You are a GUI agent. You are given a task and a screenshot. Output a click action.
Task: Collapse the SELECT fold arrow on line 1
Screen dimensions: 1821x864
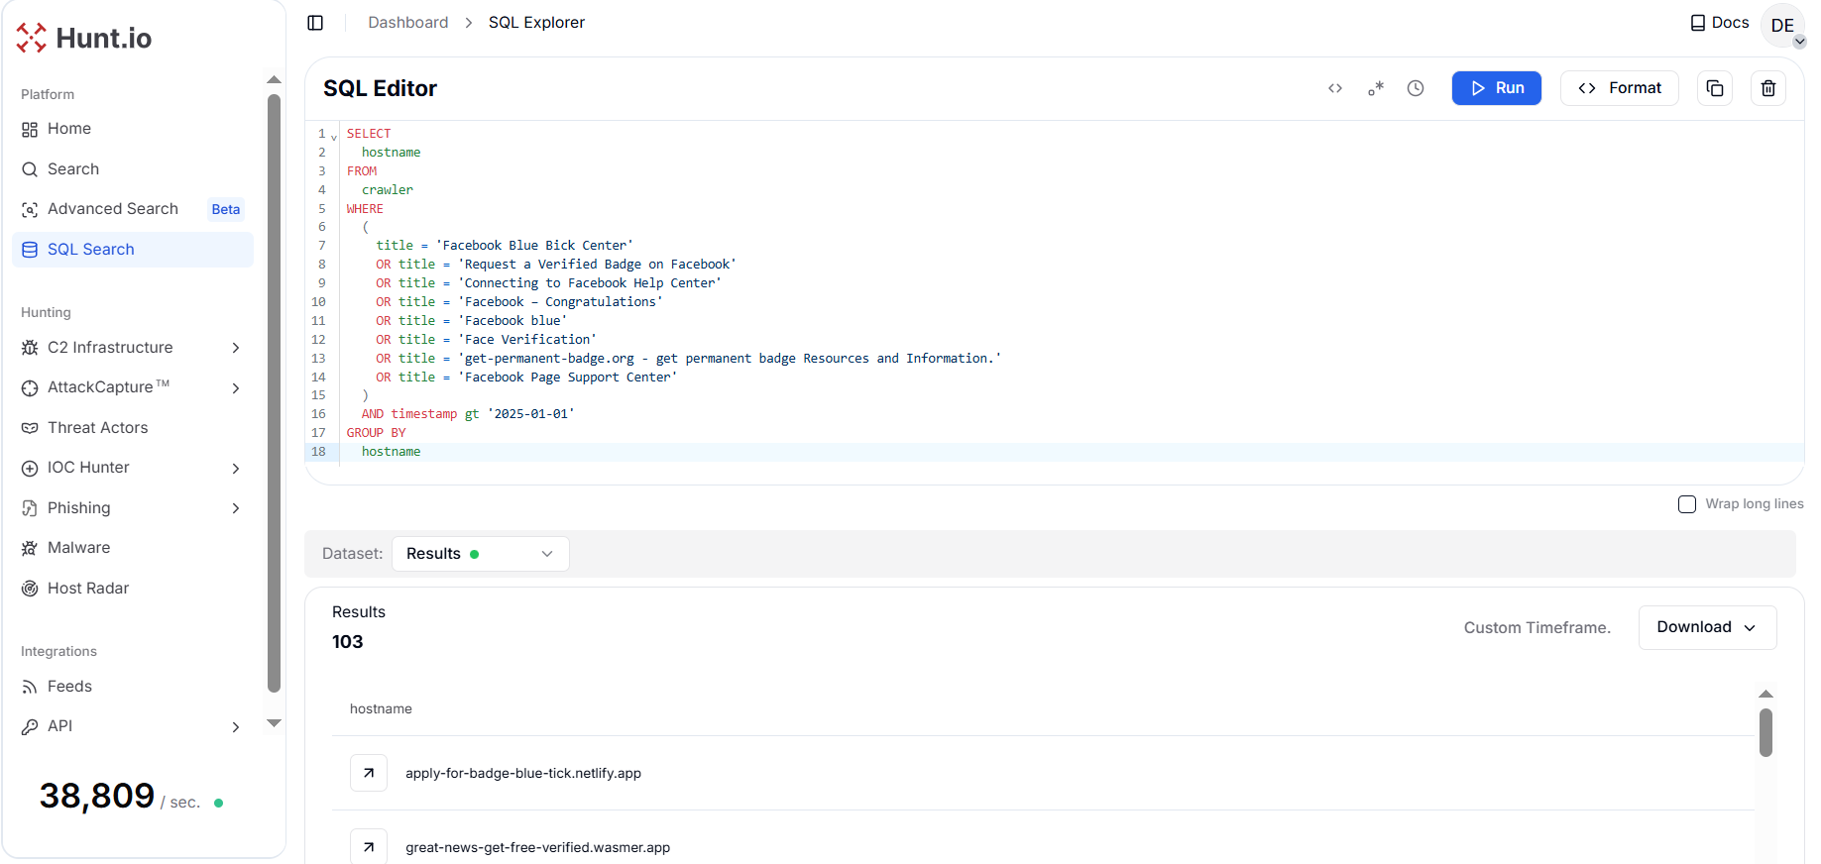tap(334, 137)
